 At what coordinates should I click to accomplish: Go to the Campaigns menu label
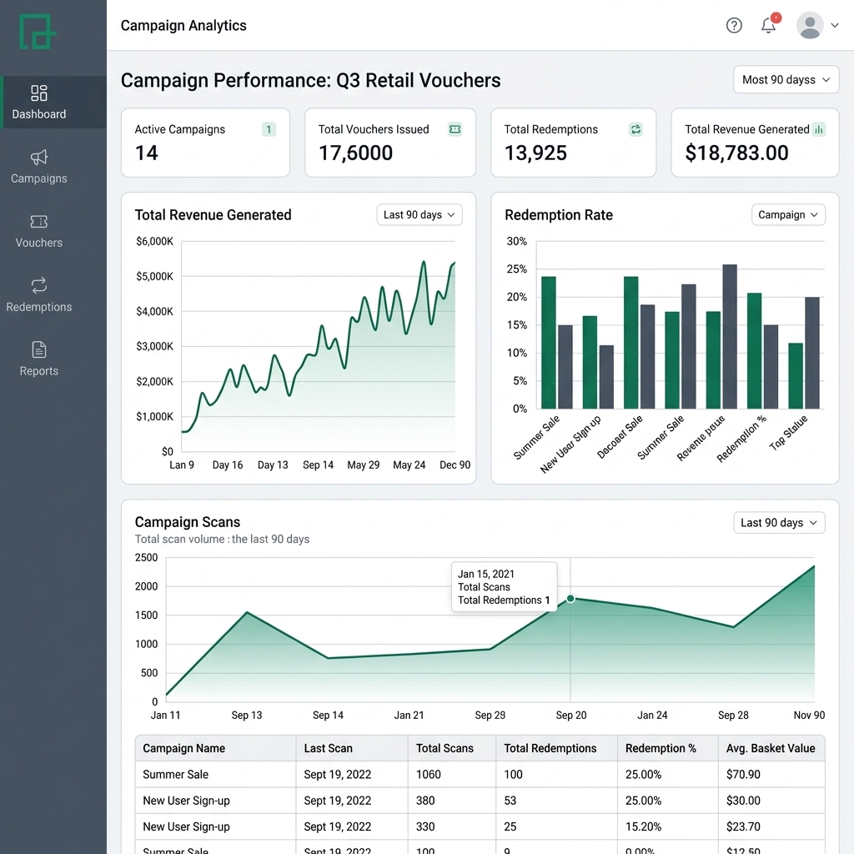tap(38, 178)
